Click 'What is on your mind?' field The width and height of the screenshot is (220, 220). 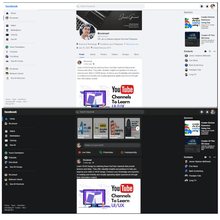pyautogui.click(x=112, y=145)
